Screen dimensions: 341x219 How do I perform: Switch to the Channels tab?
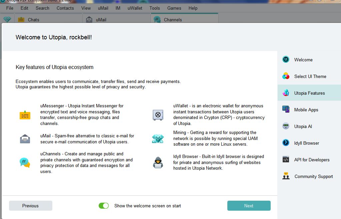pyautogui.click(x=184, y=18)
